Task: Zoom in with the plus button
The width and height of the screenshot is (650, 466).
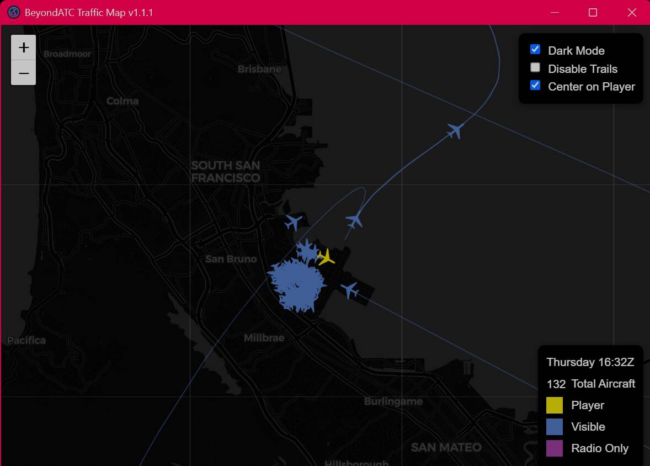Action: (24, 47)
